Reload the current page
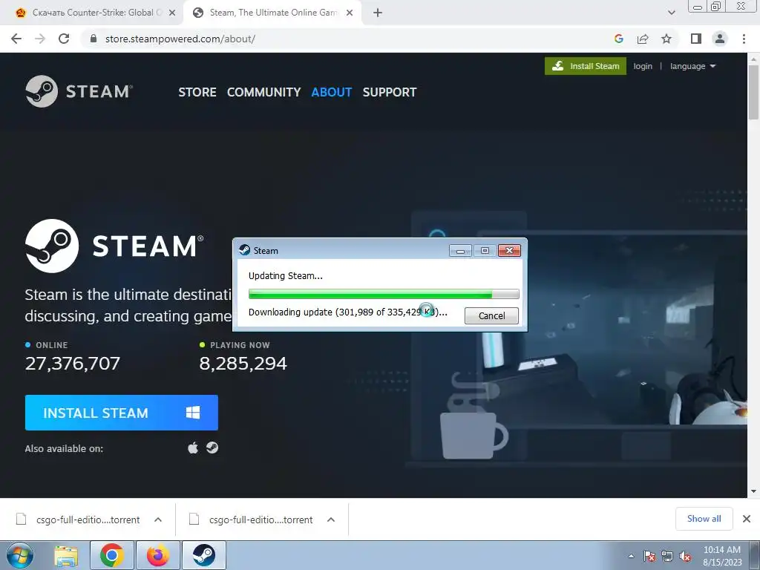760x570 pixels. point(64,39)
